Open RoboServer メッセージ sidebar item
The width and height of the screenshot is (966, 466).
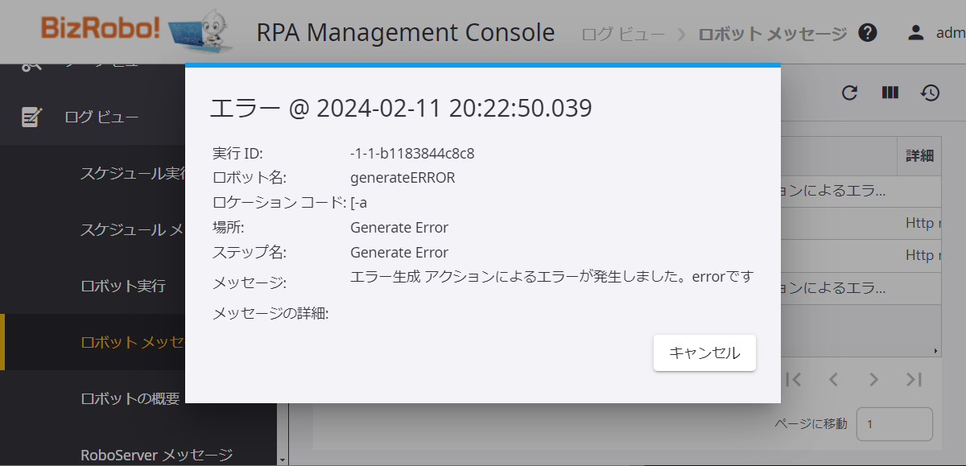[157, 455]
